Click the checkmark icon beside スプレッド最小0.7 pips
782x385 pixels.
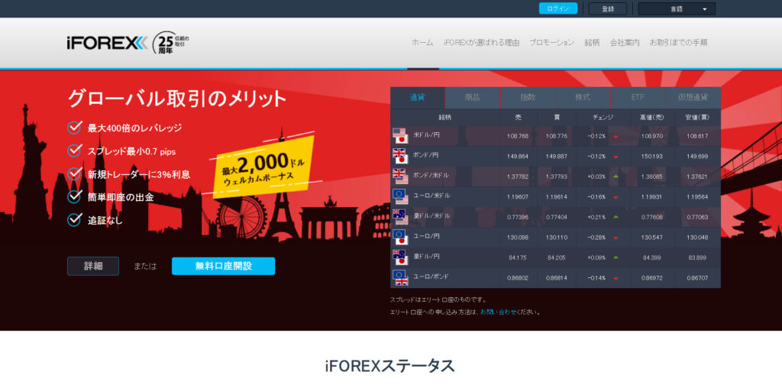[74, 150]
